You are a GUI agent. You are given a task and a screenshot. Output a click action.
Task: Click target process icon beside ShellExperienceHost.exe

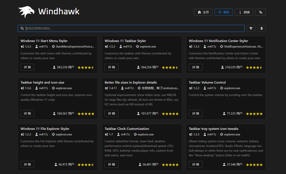pos(221,46)
